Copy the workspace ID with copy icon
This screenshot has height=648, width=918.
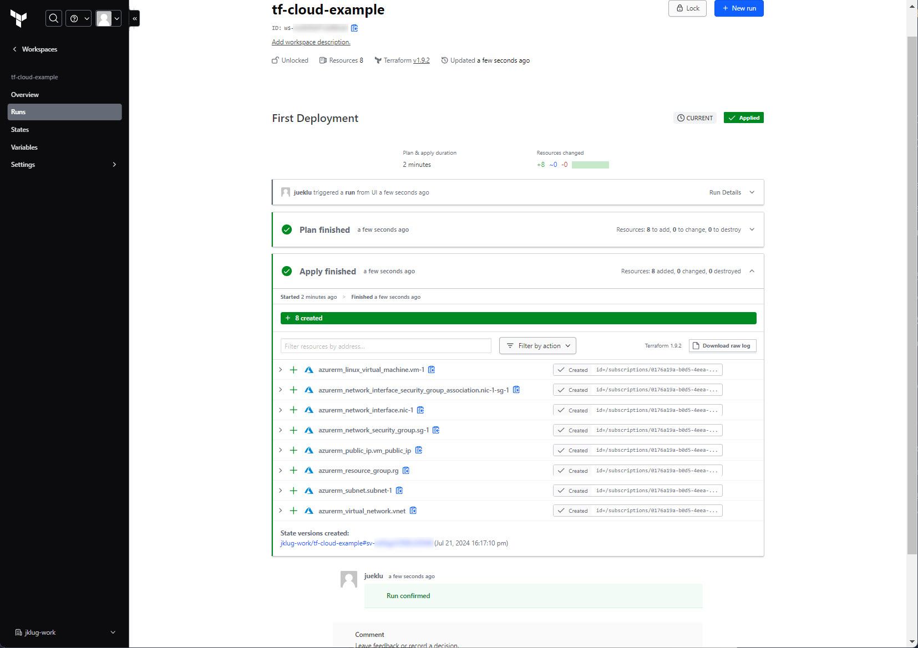tap(354, 28)
